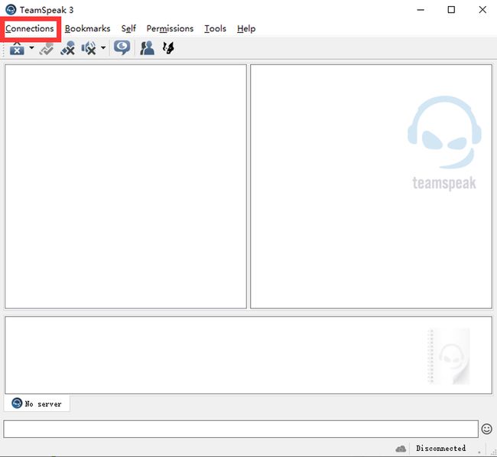Screen dimensions: 497x457
Task: Click the cloud sync status icon
Action: [401, 449]
